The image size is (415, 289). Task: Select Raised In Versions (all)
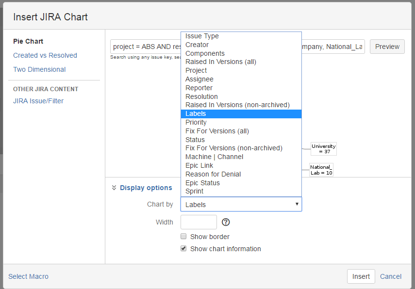pos(241,62)
